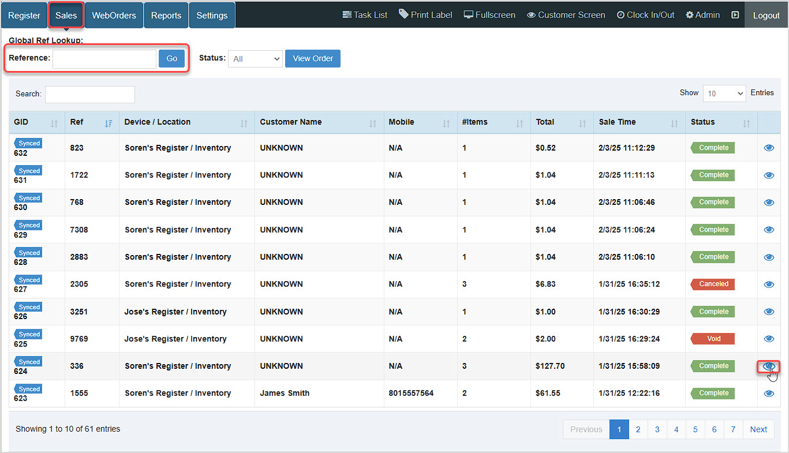Open the Task List
This screenshot has height=453, width=789.
point(365,14)
